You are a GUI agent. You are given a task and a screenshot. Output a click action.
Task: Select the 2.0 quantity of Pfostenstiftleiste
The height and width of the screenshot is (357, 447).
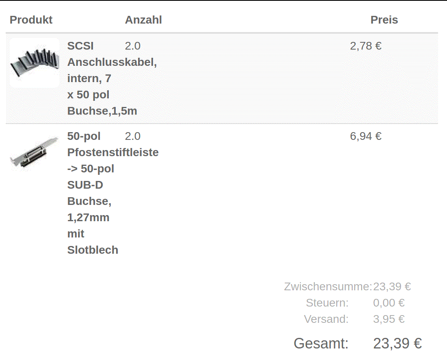coord(133,136)
